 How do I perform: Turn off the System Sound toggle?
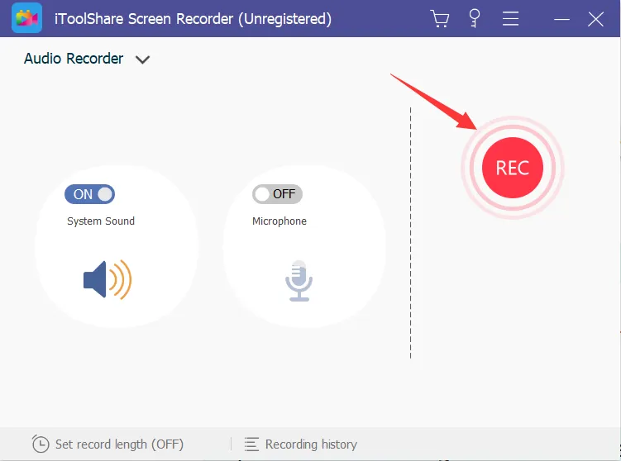coord(90,194)
